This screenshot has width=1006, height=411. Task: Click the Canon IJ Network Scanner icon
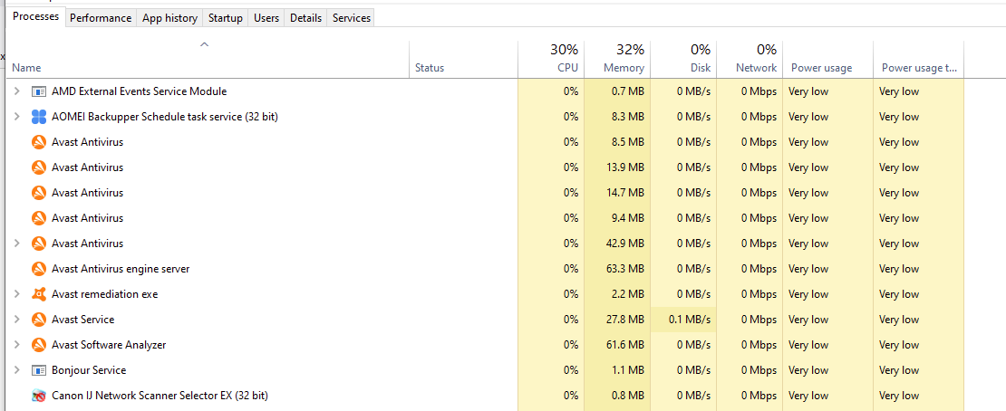click(39, 396)
